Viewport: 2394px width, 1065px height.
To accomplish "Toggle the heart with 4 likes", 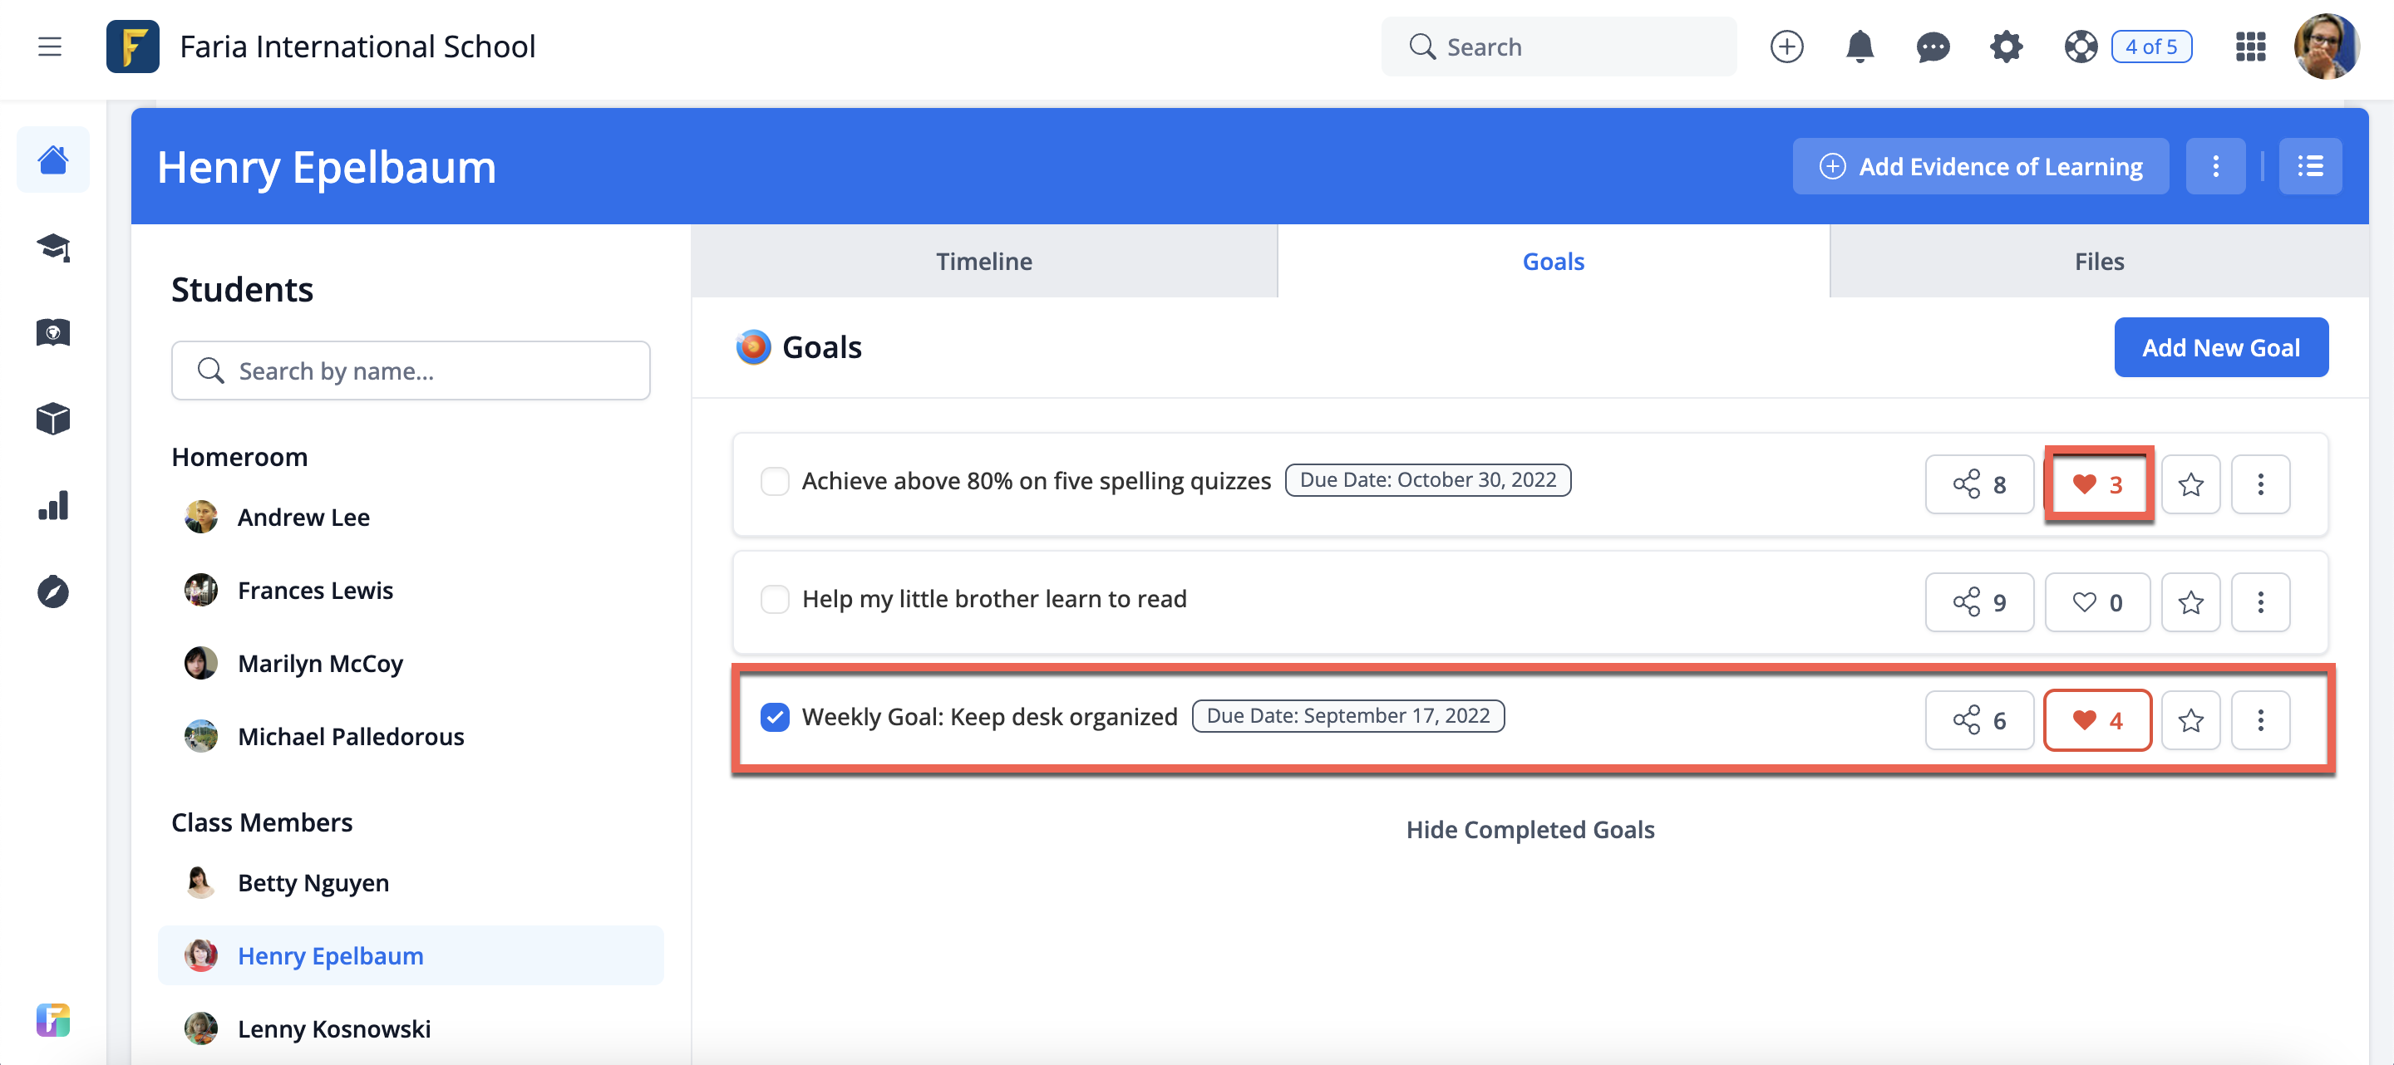I will click(x=2097, y=719).
